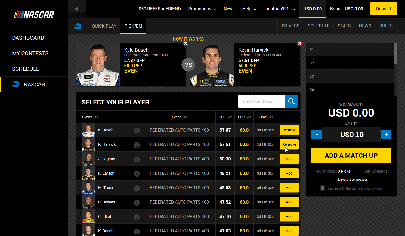Click K. Larson's thumbnail photo
The height and width of the screenshot is (236, 405).
[x=89, y=173]
